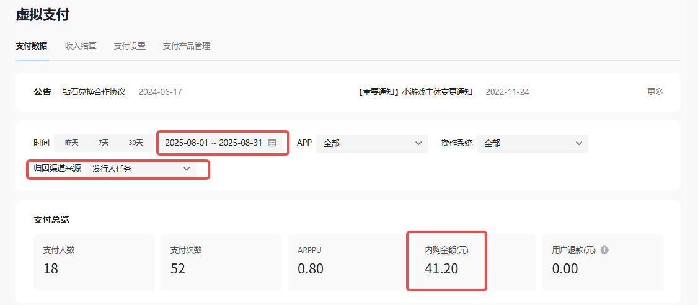Open the 归因渠道来源 dropdown showing 发行人任务
The width and height of the screenshot is (698, 305).
tap(141, 169)
